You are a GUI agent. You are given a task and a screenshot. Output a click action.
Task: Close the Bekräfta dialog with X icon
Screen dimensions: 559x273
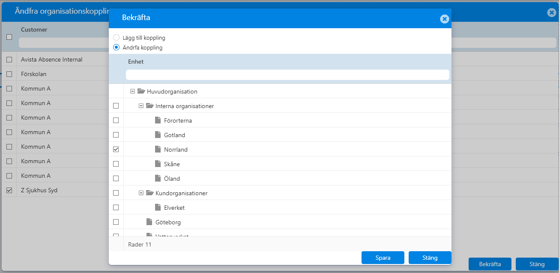point(444,19)
